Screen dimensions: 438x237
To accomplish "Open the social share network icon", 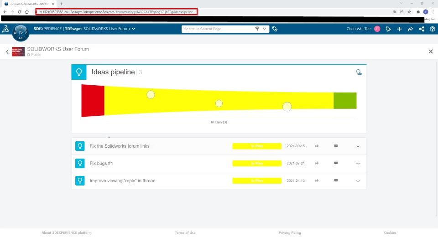I will pyautogui.click(x=421, y=29).
